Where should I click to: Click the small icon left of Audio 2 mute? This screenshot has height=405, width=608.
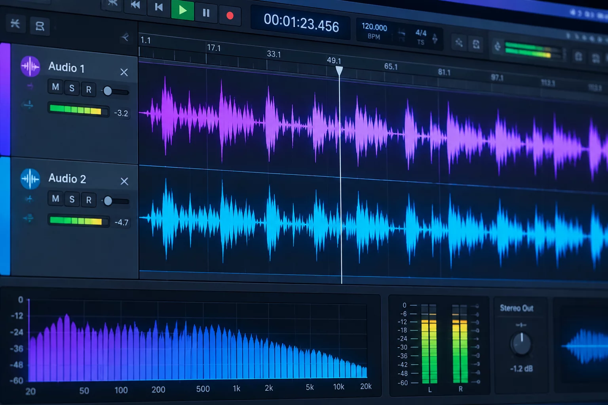point(29,199)
